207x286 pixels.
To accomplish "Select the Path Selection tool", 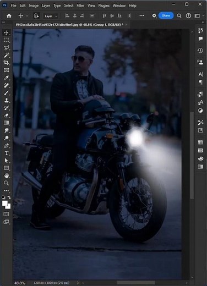I will tap(6, 161).
